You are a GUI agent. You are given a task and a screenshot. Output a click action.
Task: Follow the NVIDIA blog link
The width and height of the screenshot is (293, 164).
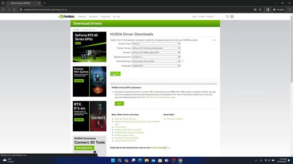coord(157,148)
